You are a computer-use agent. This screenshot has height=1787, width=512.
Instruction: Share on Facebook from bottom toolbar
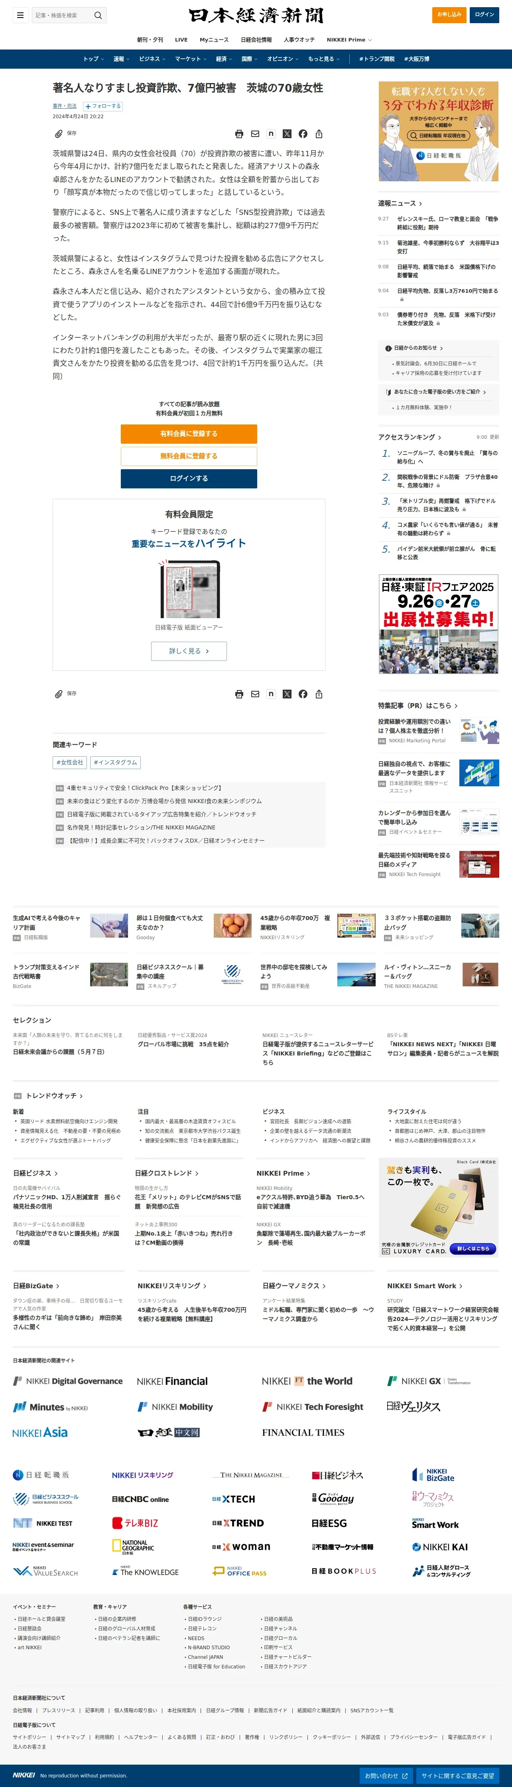click(303, 694)
